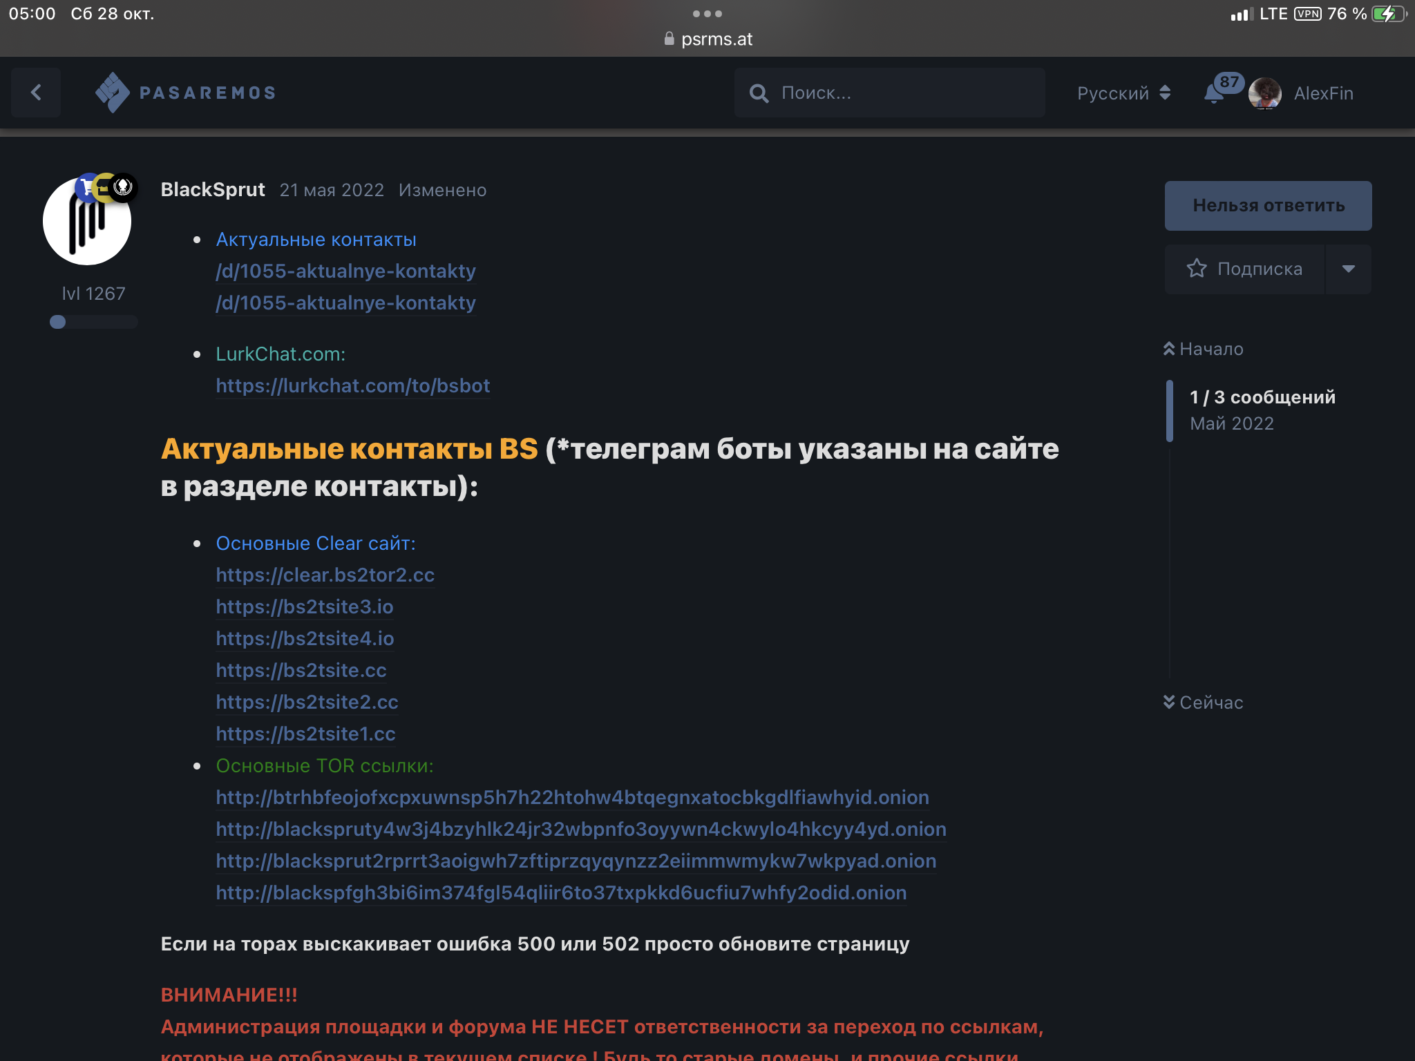Viewport: 1415px width, 1061px height.
Task: Open the blackspruty4w3j4bzyhlk24 onion link
Action: point(581,830)
